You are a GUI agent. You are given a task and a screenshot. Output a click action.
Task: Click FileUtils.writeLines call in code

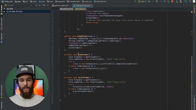93,87
